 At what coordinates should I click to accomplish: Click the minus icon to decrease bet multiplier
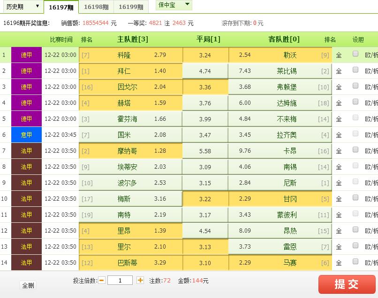click(101, 280)
